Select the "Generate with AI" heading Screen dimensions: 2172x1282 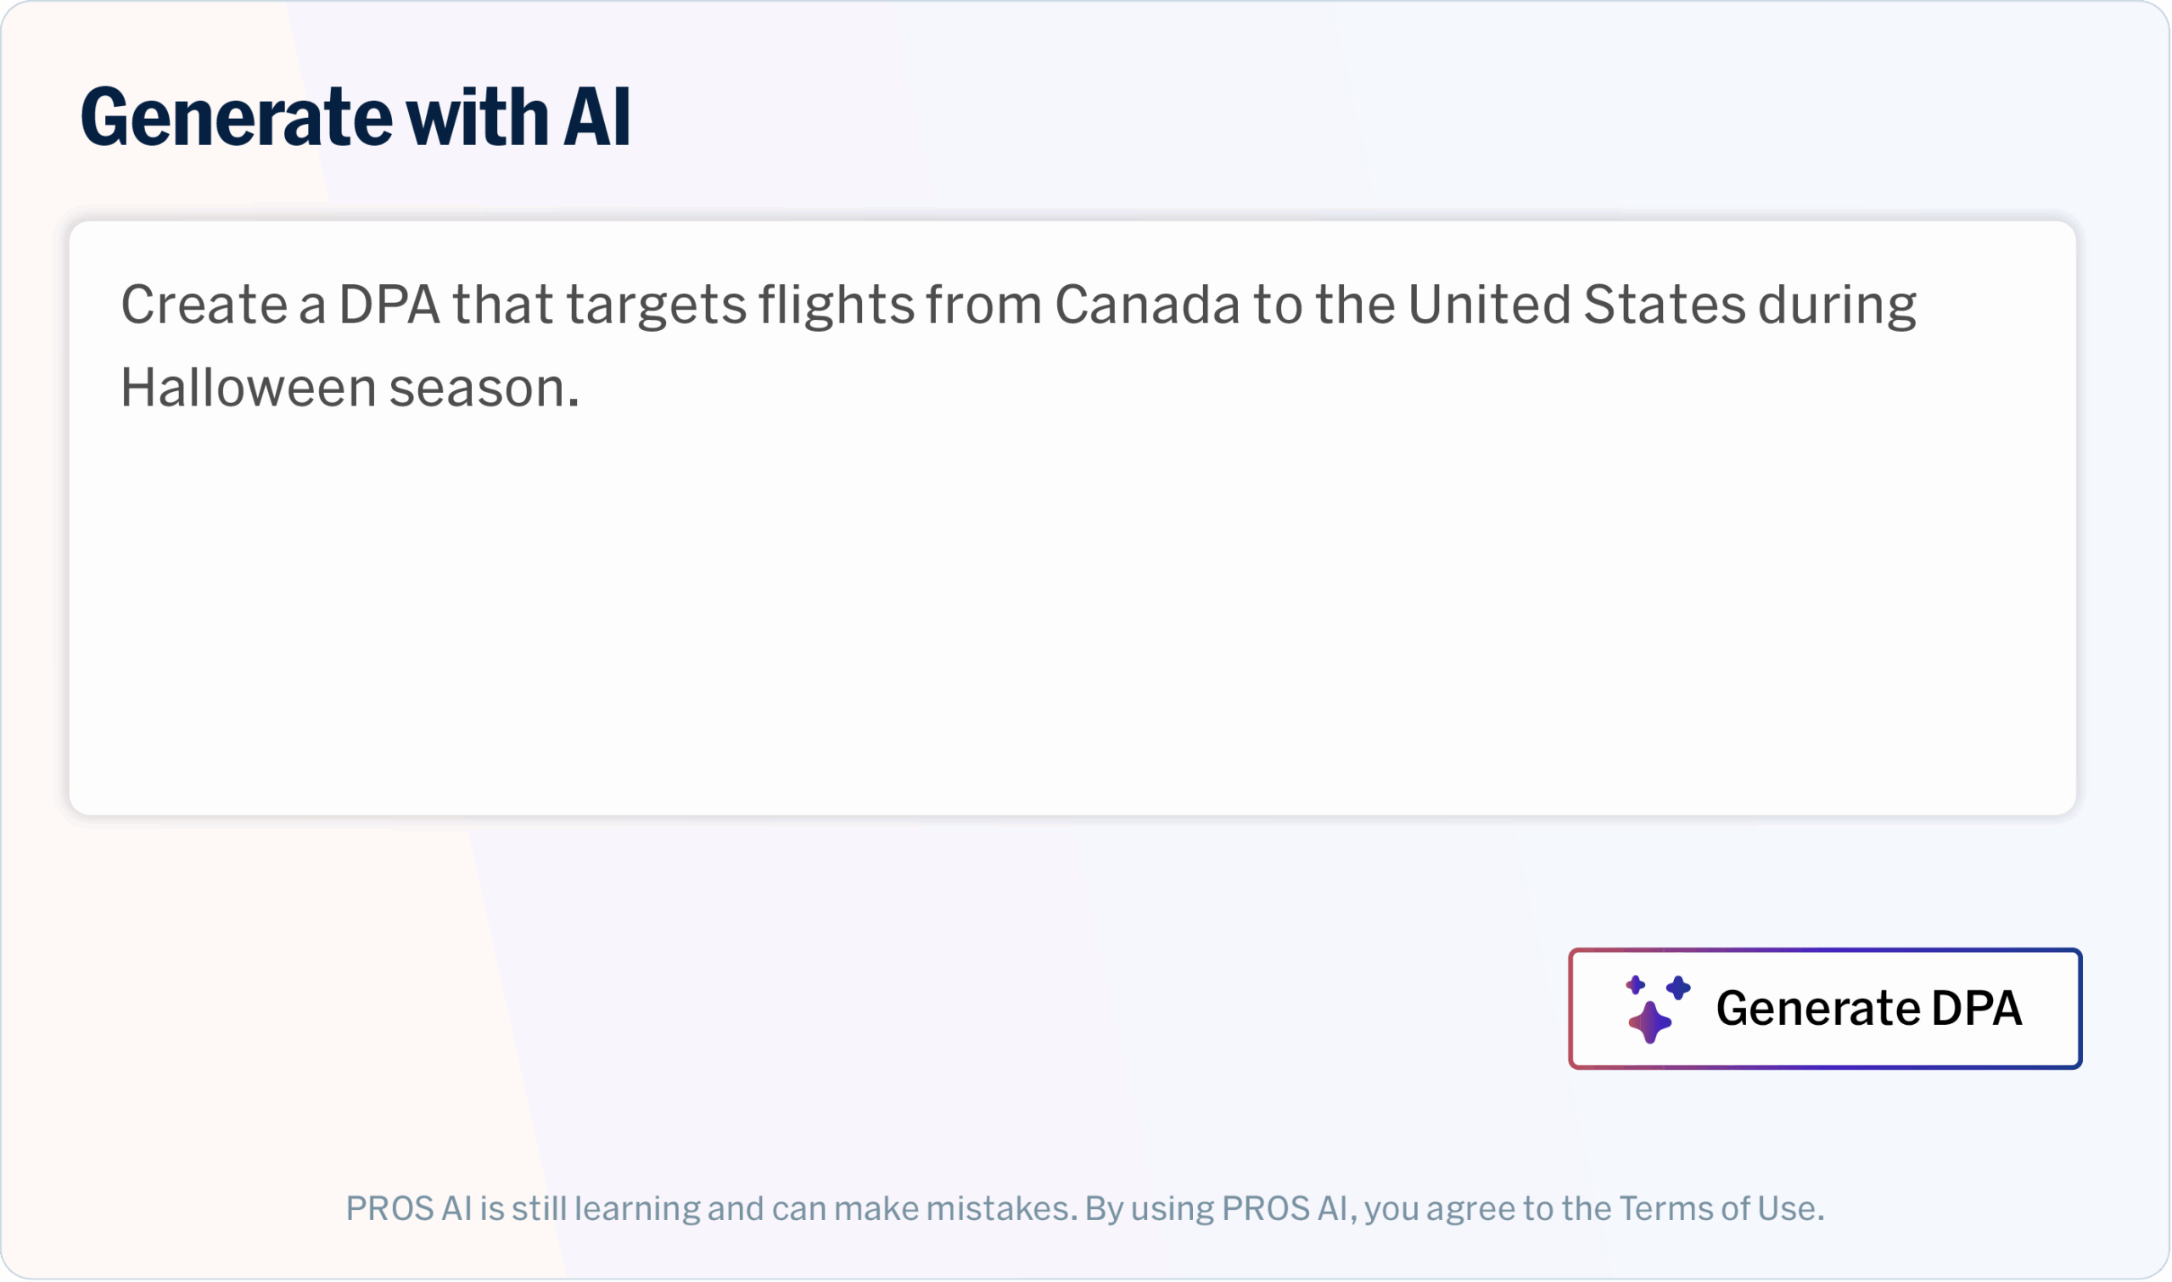355,116
